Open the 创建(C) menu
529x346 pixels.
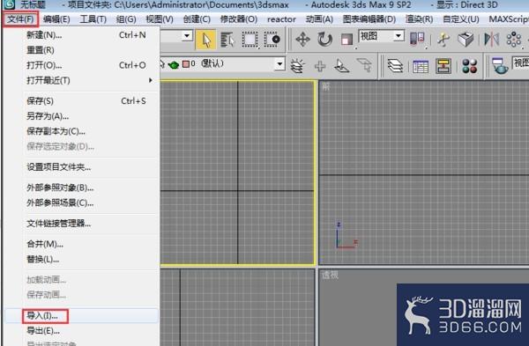coord(197,19)
